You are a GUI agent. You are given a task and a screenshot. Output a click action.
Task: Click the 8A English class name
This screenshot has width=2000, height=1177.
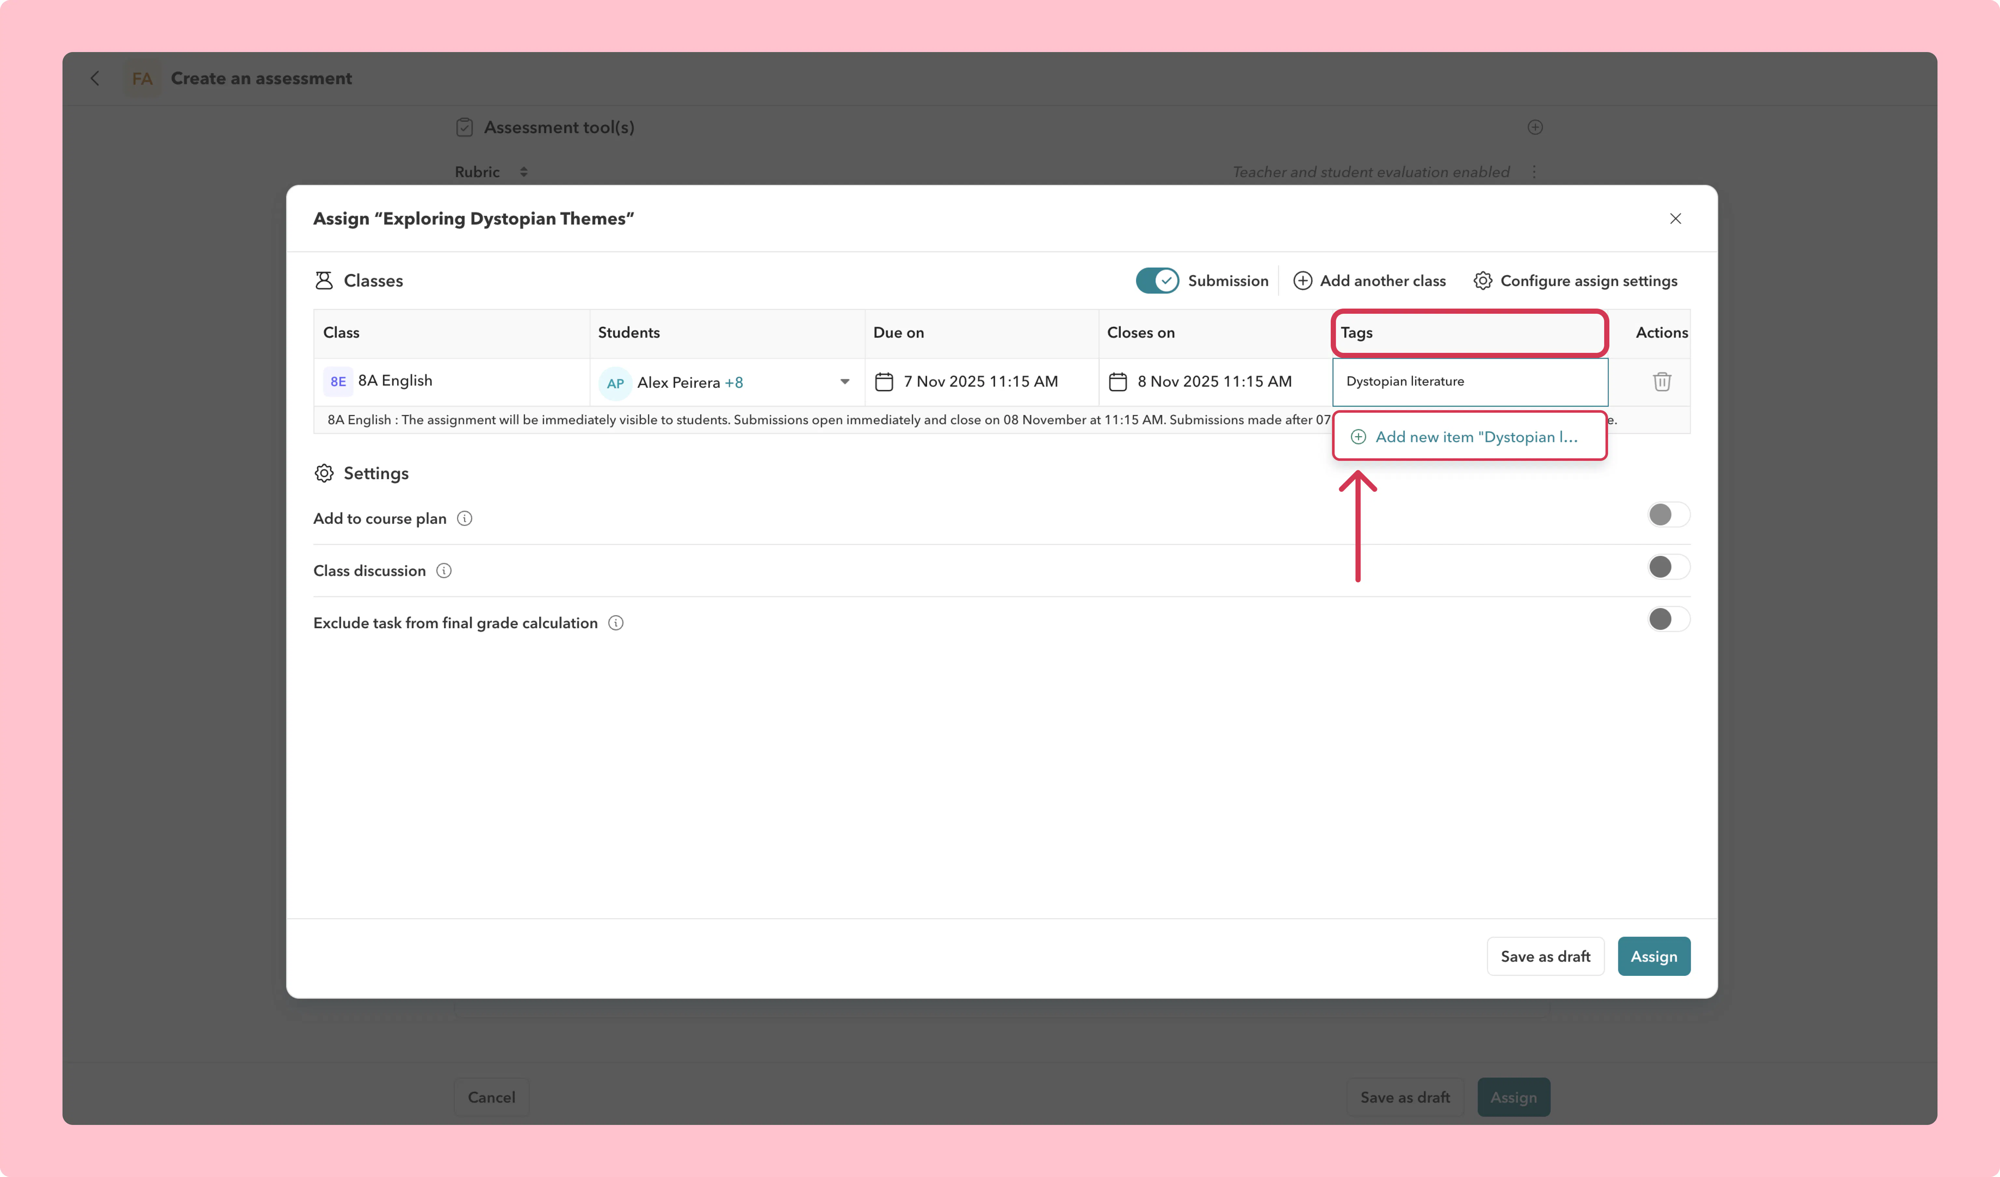[x=395, y=381]
